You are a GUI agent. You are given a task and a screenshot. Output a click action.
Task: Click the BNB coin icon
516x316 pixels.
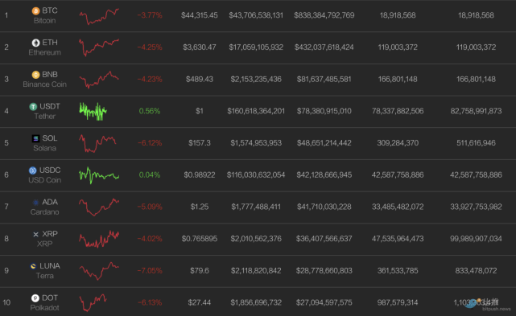point(35,75)
